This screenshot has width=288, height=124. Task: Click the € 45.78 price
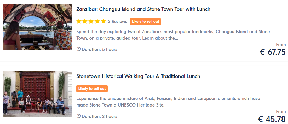(272, 119)
